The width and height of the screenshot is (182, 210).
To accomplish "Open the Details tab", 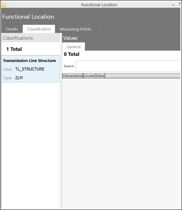I will (12, 29).
